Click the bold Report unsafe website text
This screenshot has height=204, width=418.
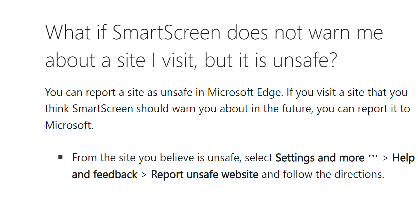[205, 174]
